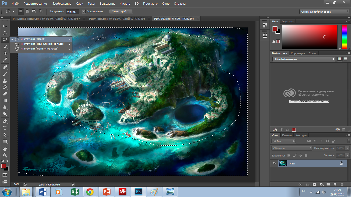
Task: Open the tool preset picker arrow
Action: pos(13,12)
